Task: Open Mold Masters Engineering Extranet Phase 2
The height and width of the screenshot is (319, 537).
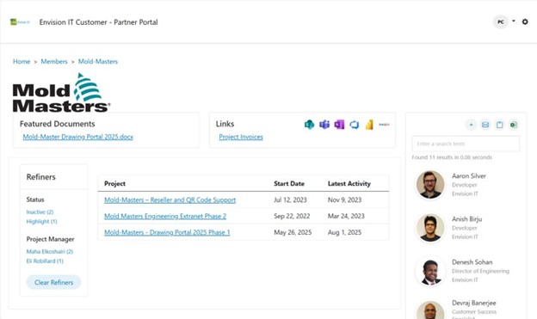Action: [165, 217]
